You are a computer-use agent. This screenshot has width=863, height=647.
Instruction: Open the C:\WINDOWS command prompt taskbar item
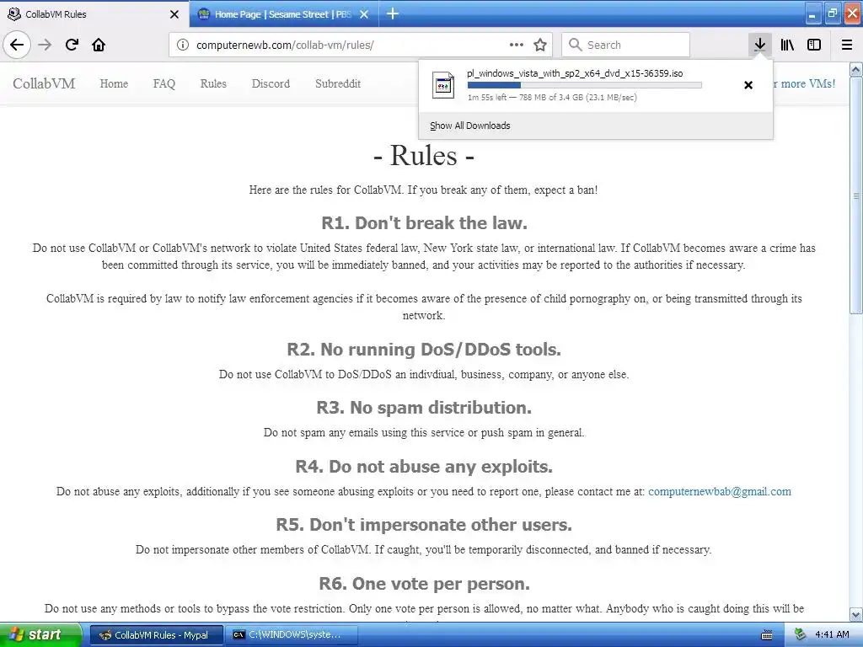(292, 635)
